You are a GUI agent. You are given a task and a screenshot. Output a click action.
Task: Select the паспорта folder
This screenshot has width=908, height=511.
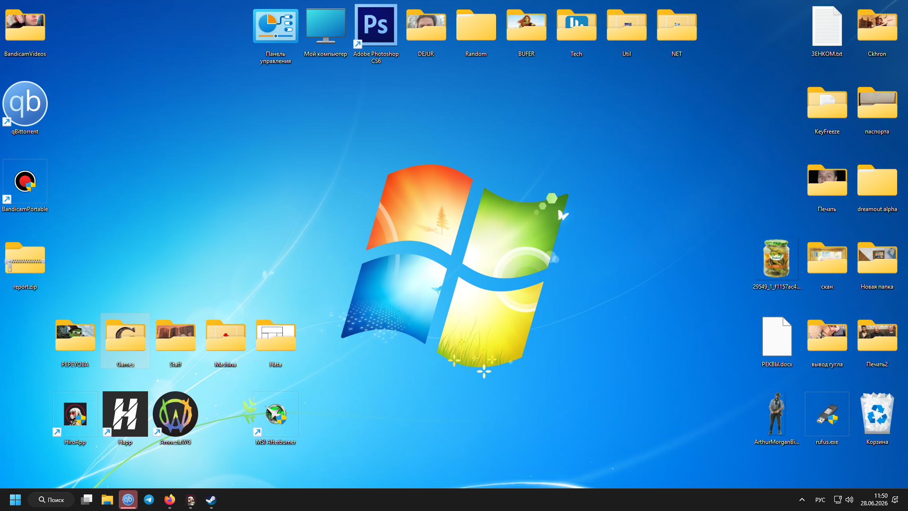pyautogui.click(x=877, y=109)
